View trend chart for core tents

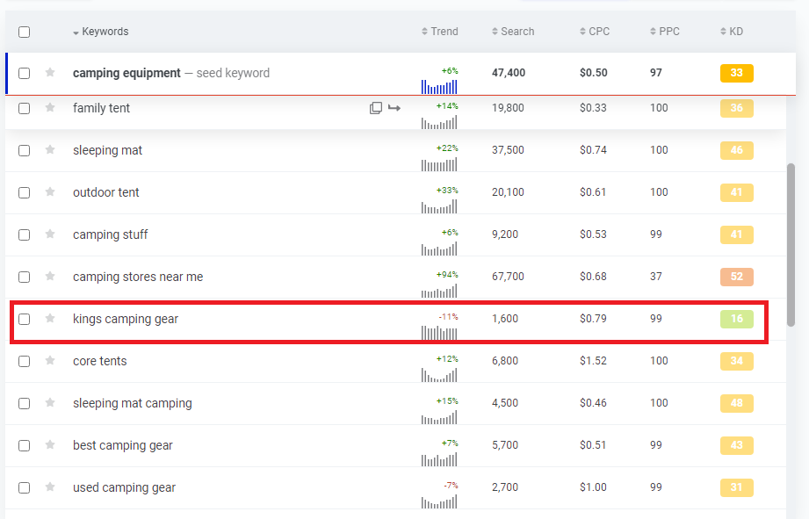(439, 375)
